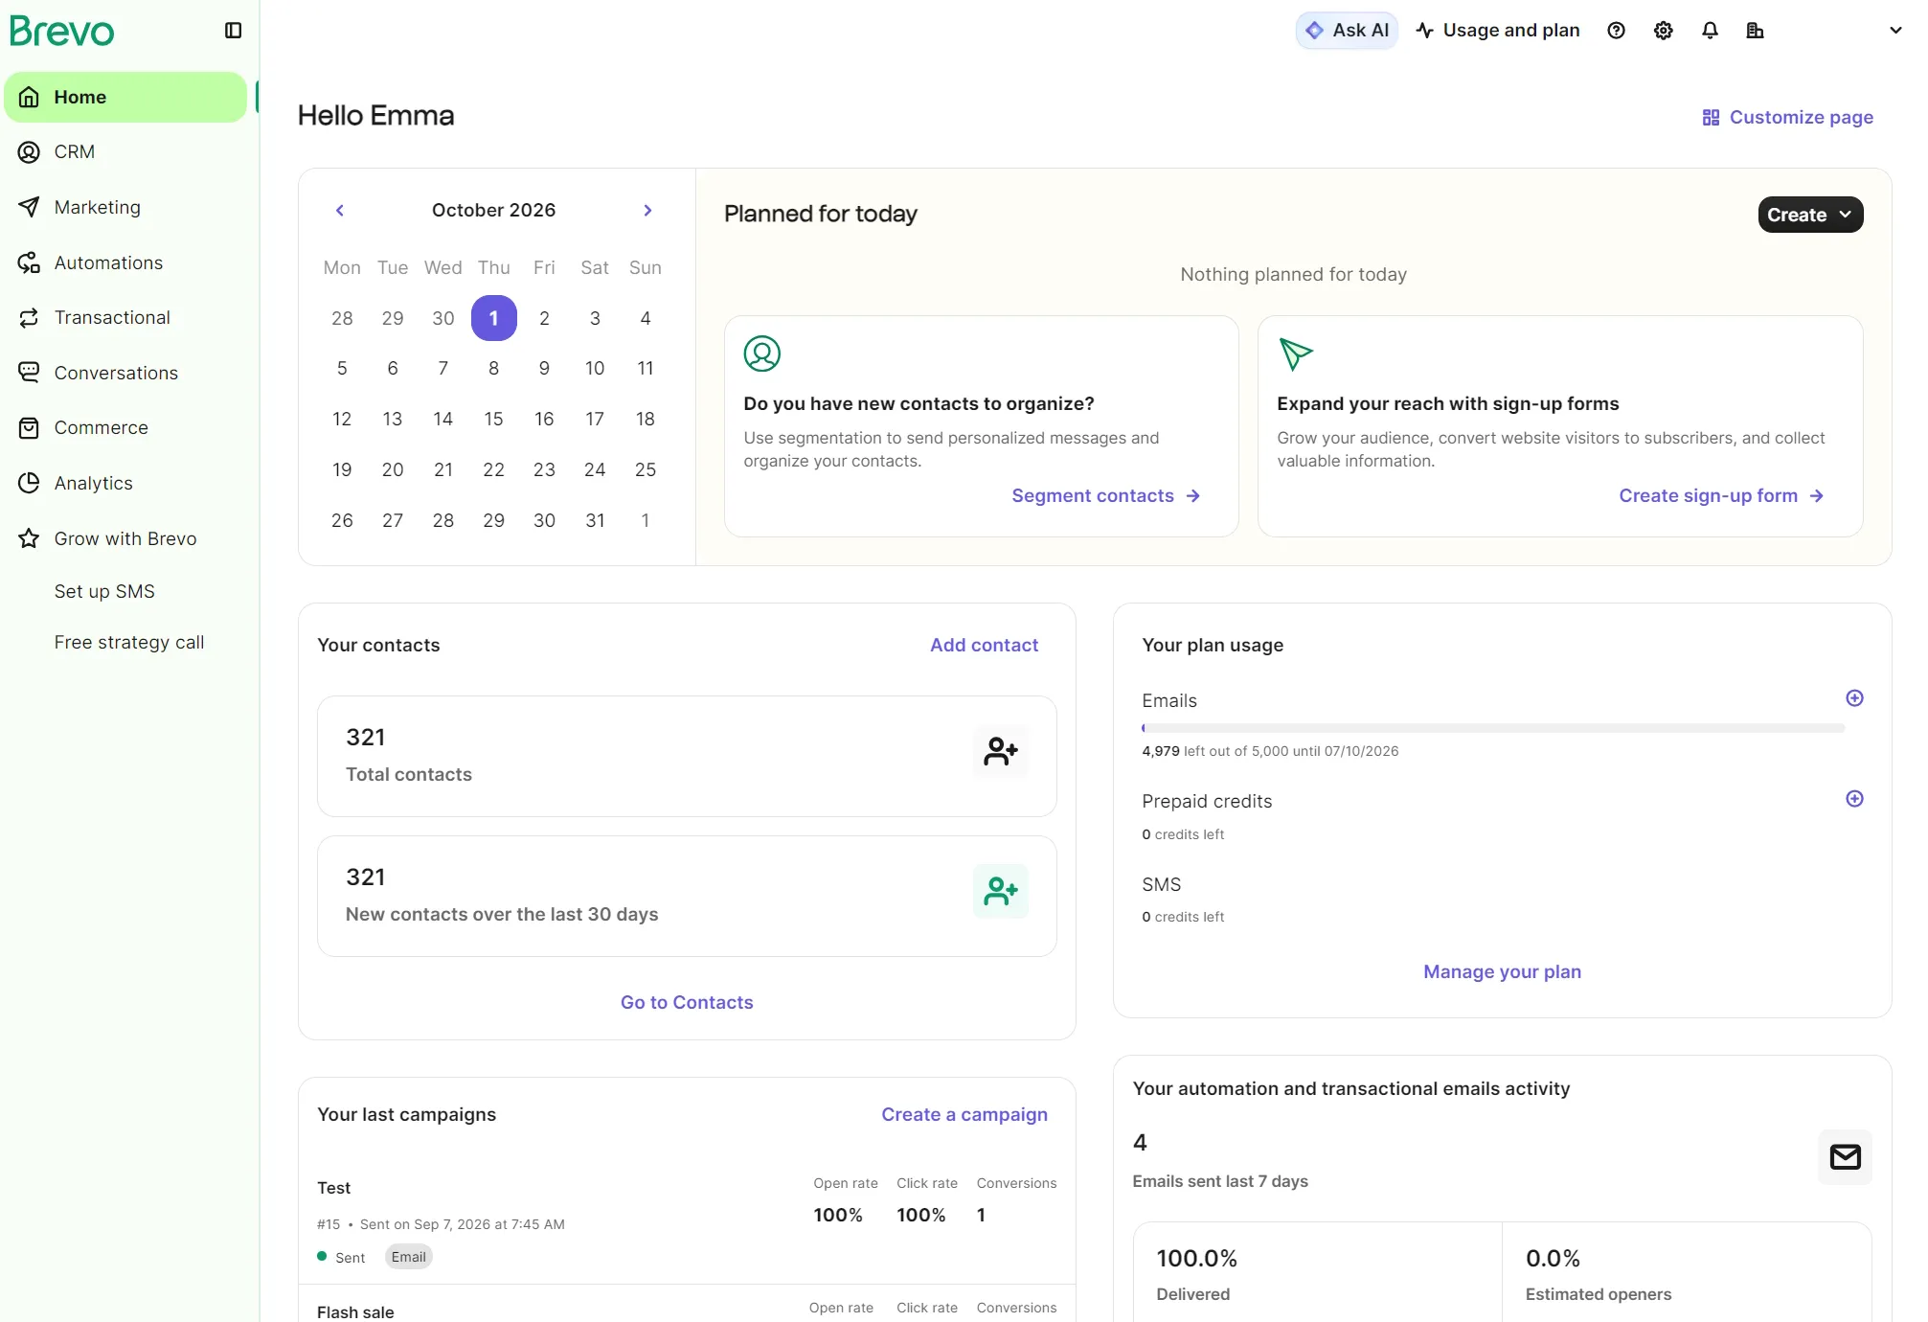Viewport: 1928px width, 1322px height.
Task: Open the Analytics menu item
Action: [125, 484]
